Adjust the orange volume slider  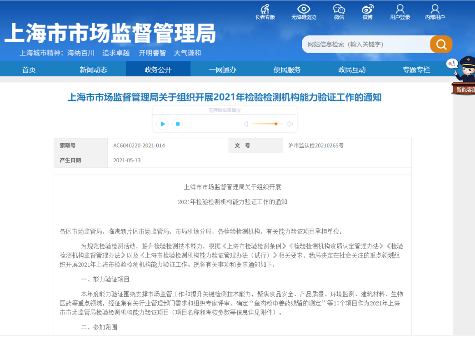click(267, 124)
